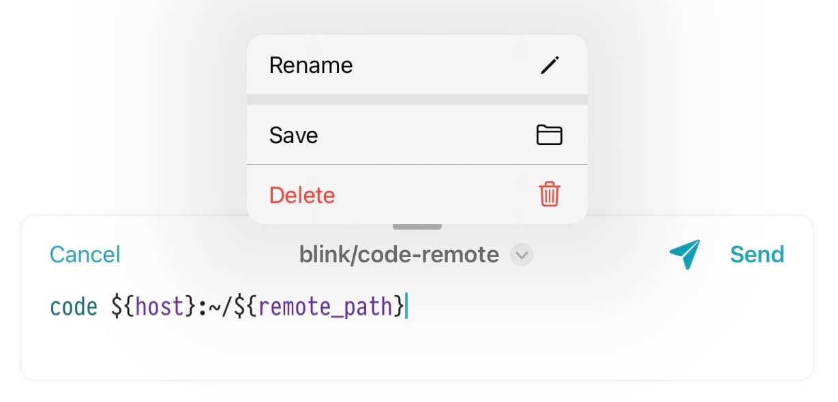Choose Rename from the context menu
Viewport: 838px width, 402px height.
coord(417,65)
